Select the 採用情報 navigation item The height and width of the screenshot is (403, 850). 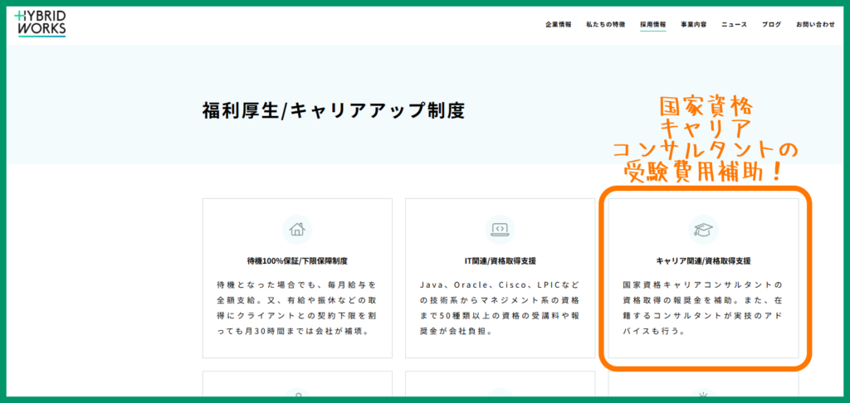(652, 25)
